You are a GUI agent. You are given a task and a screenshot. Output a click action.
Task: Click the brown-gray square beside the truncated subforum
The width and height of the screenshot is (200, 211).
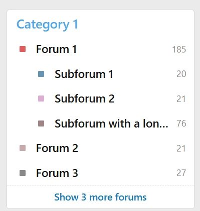41,123
